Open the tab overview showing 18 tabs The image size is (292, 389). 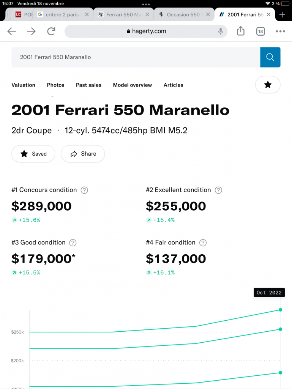point(260,31)
